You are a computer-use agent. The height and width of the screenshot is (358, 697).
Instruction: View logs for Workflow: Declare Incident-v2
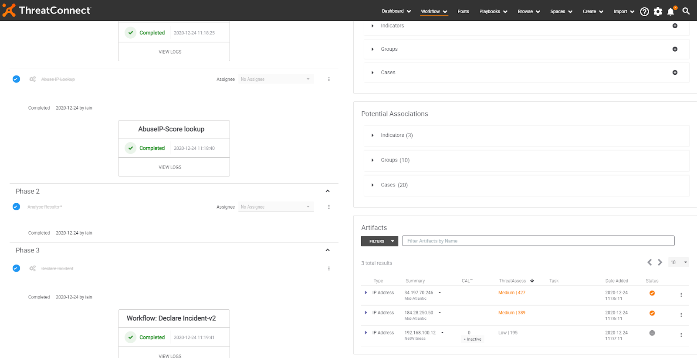point(170,356)
